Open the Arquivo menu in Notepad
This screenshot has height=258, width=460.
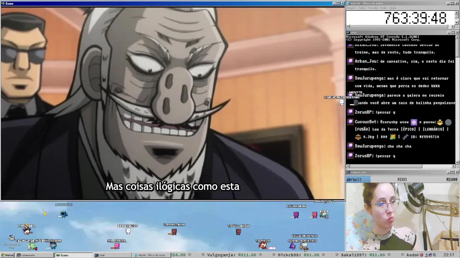click(351, 8)
